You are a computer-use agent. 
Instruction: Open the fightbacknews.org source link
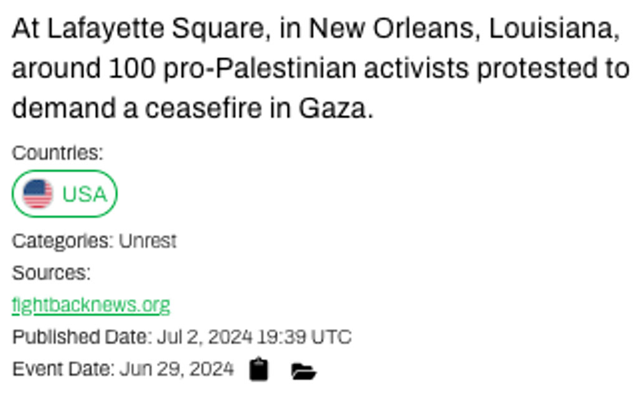tap(91, 305)
